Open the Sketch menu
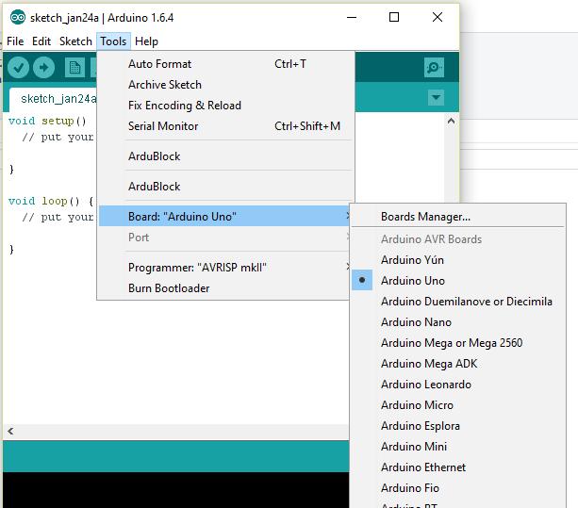578x508 pixels. point(75,41)
